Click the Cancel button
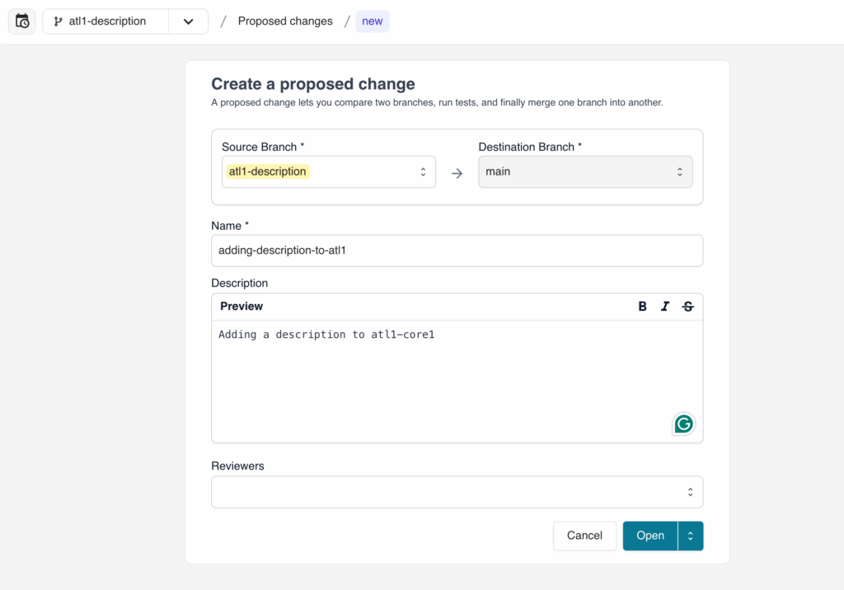The width and height of the screenshot is (844, 590). click(x=584, y=536)
